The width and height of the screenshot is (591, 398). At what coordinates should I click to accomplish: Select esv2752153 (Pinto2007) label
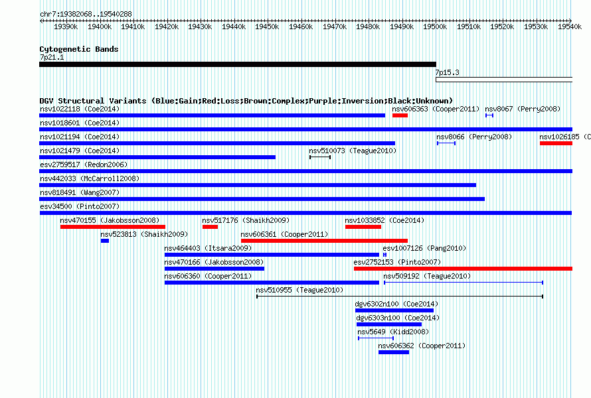pyautogui.click(x=397, y=263)
